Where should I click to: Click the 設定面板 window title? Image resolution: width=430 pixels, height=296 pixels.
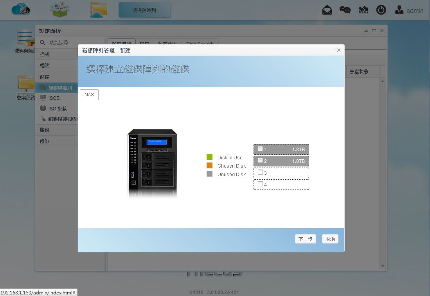coord(50,31)
